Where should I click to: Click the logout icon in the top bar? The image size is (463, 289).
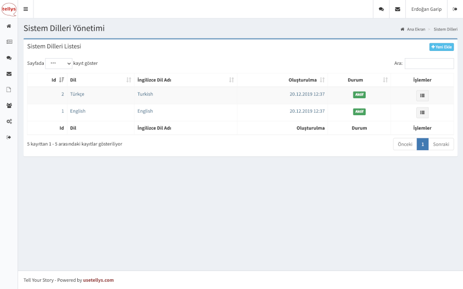[x=455, y=9]
